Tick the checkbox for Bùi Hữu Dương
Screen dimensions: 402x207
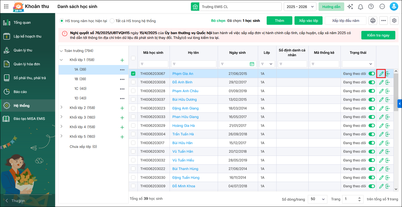[133, 100]
